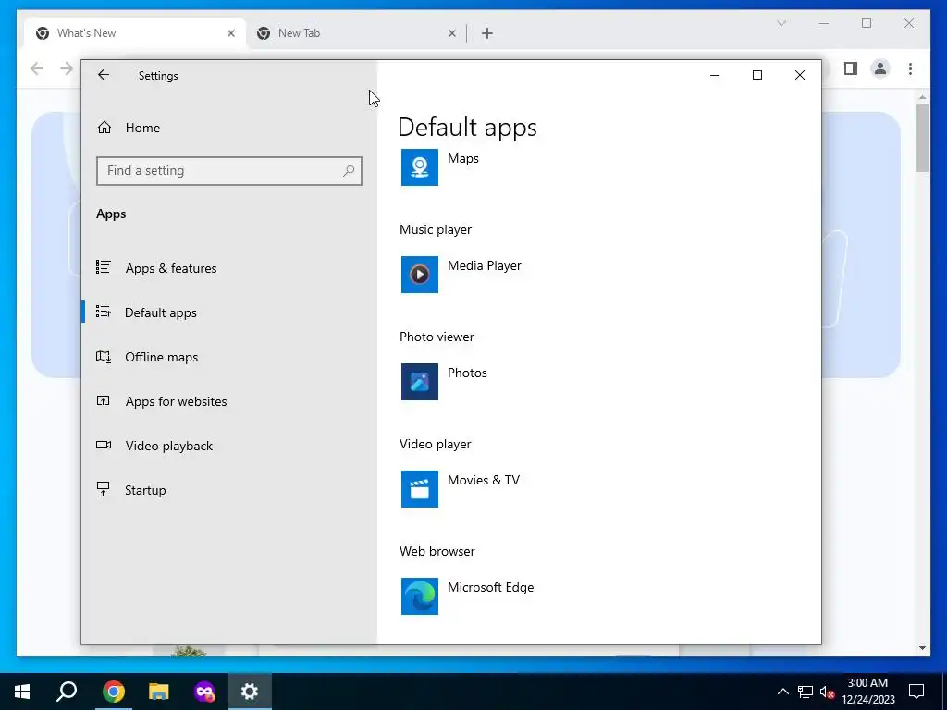The width and height of the screenshot is (947, 710).
Task: Close the What's New Chrome tab
Action: coord(230,33)
